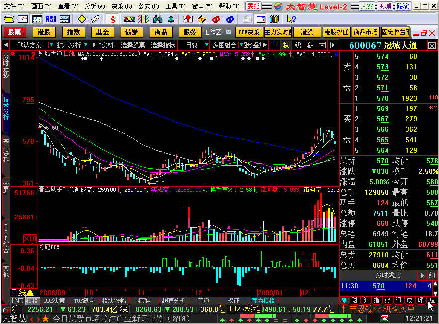Click the yellow star icon in the news bar

point(46,319)
